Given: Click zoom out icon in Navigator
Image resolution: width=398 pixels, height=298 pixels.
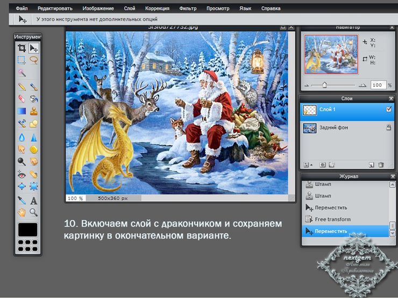Looking at the screenshot, I should tap(307, 85).
